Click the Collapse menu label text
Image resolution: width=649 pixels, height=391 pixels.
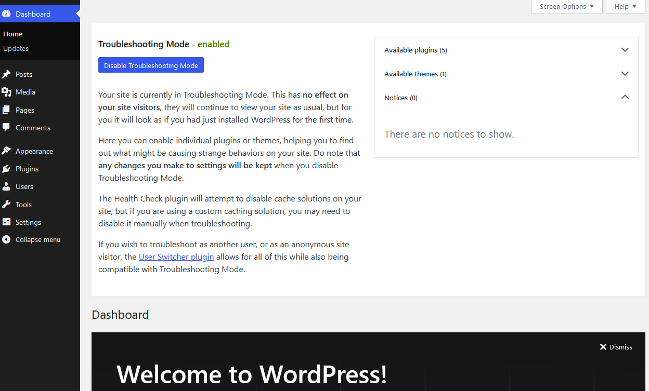point(38,239)
